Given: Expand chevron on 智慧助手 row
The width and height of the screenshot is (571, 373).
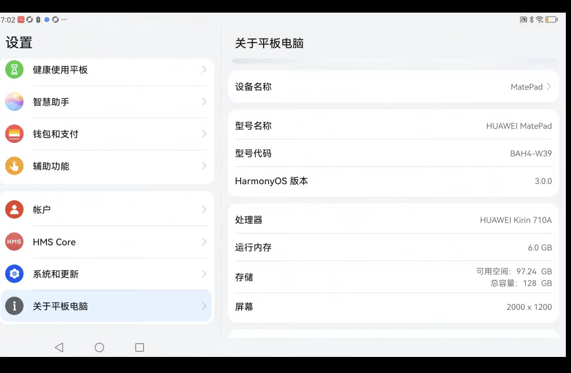Looking at the screenshot, I should coord(204,102).
